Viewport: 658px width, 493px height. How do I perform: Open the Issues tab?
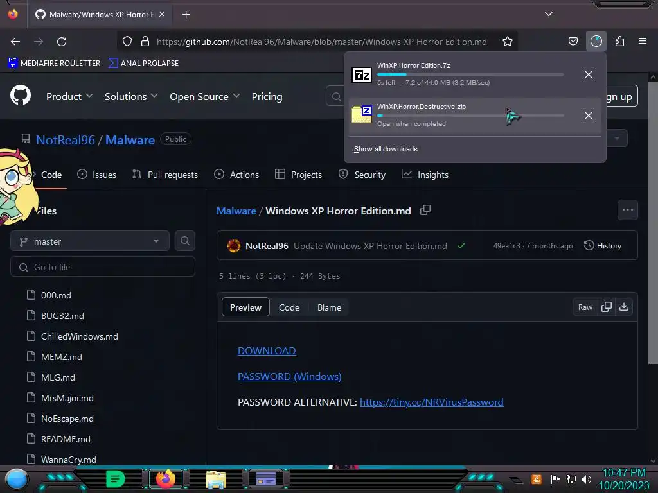coord(96,175)
